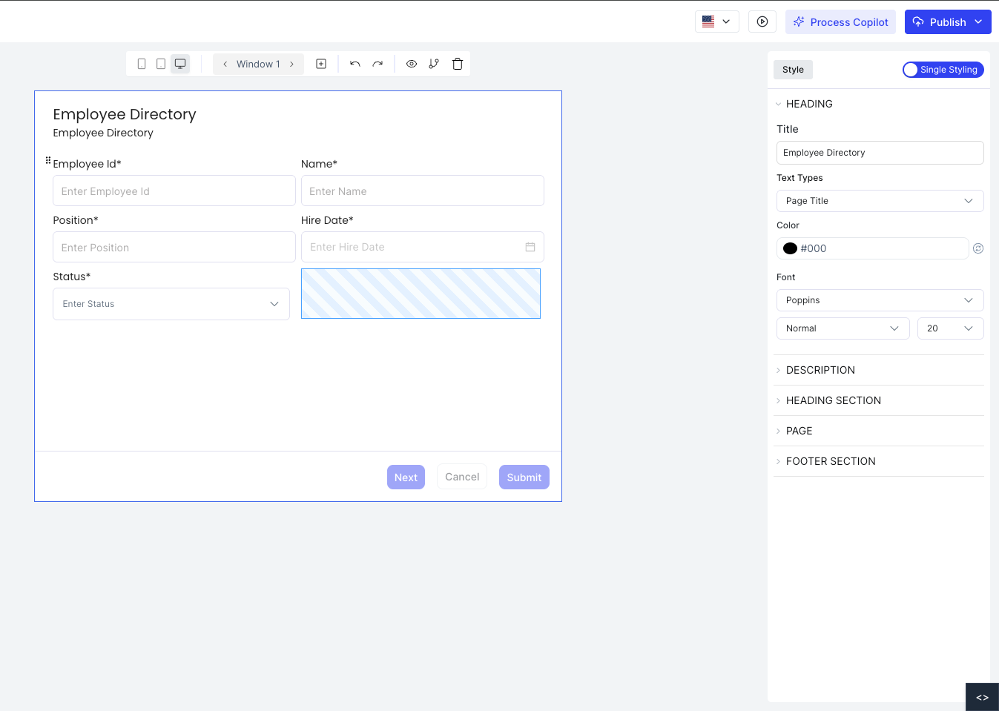Add a new window
The height and width of the screenshot is (711, 999).
tap(321, 64)
